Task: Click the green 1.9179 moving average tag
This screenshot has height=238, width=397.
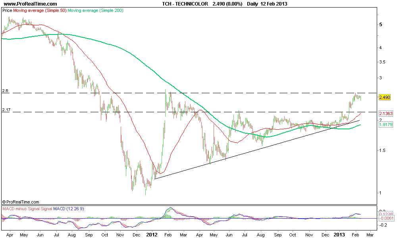Action: [385, 125]
